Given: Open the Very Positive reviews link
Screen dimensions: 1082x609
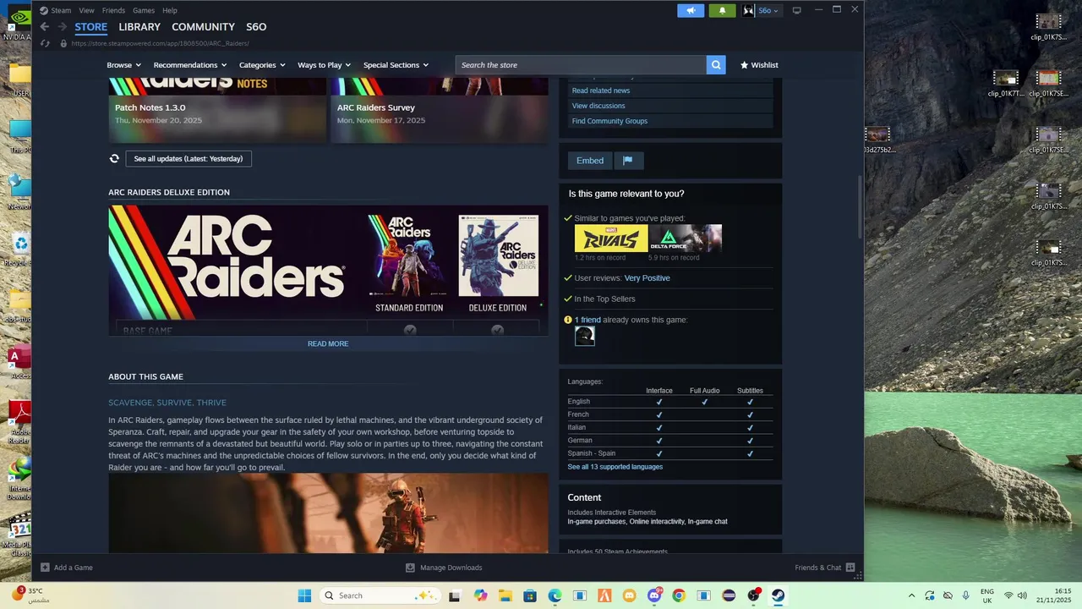Looking at the screenshot, I should pyautogui.click(x=648, y=278).
